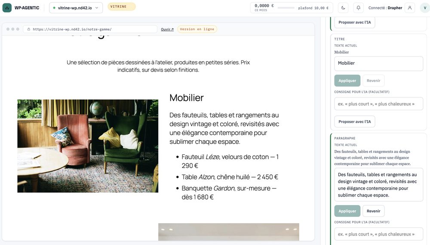Edit the Mobilier title text field
Screen dimensions: 430x245
(x=378, y=64)
